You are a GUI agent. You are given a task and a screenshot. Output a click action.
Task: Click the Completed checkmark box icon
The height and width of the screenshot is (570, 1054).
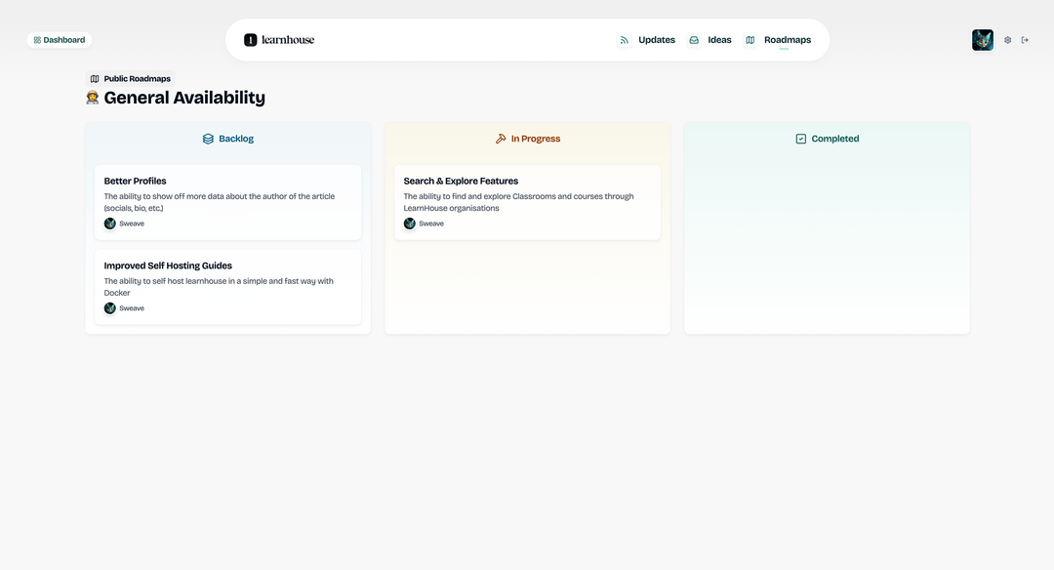[x=801, y=139]
